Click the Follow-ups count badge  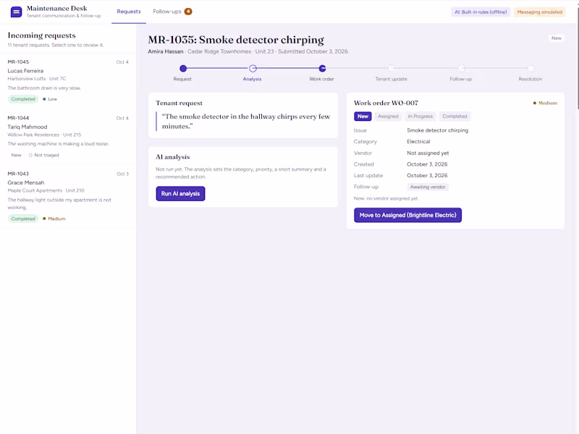tap(188, 12)
